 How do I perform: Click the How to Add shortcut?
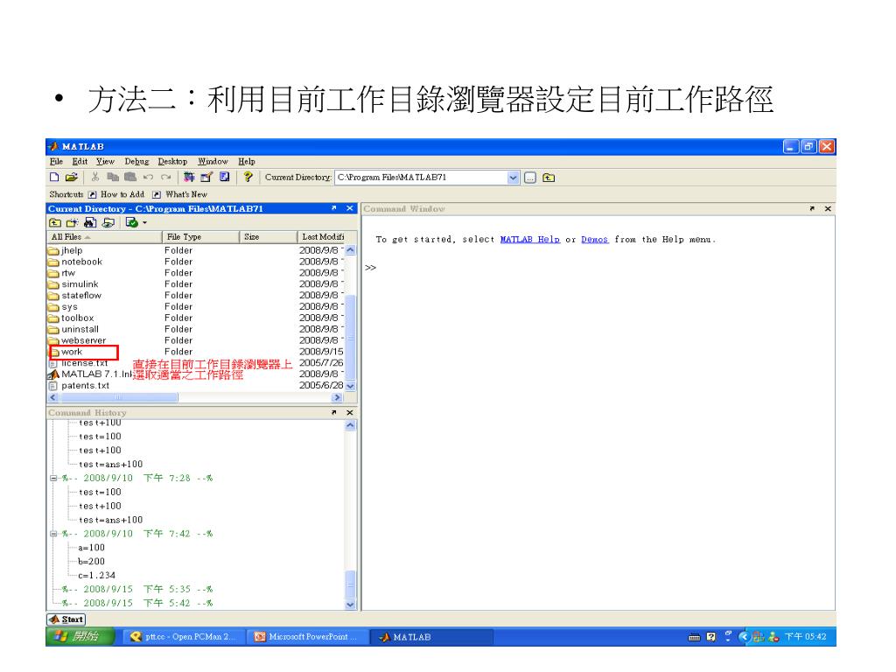116,194
